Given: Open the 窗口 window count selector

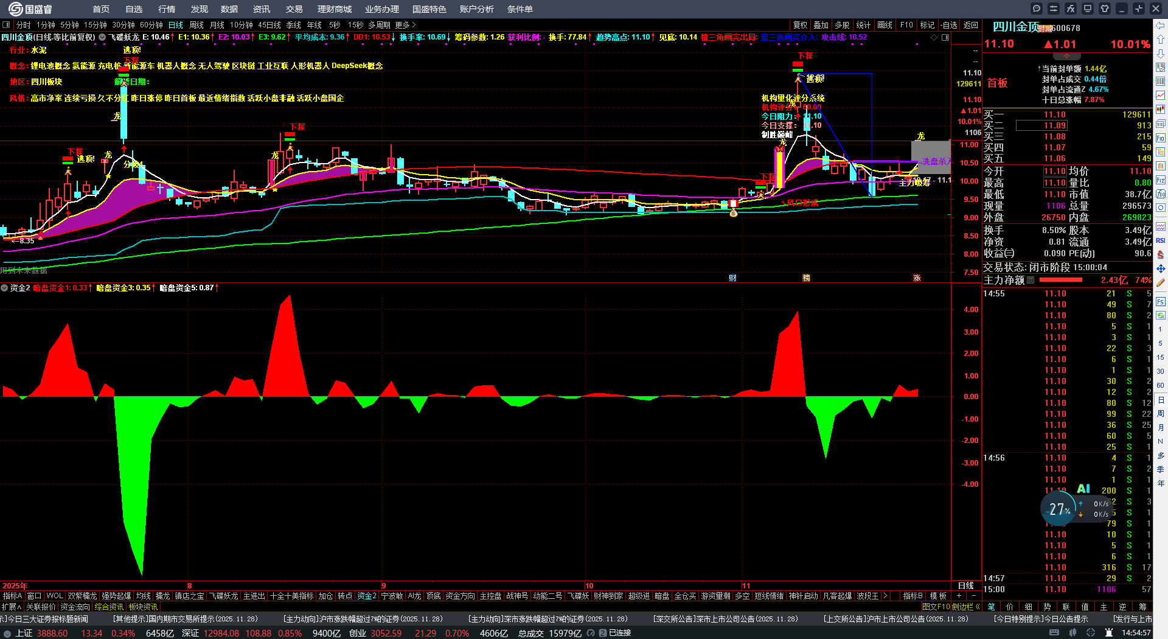Looking at the screenshot, I should click(34, 596).
